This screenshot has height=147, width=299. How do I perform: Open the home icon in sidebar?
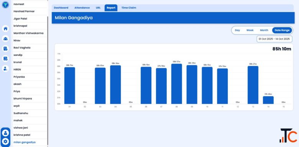(x=5, y=29)
